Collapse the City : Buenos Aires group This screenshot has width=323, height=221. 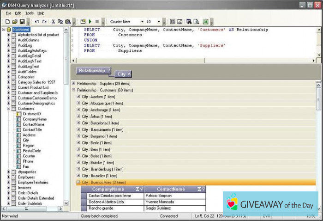78,183
